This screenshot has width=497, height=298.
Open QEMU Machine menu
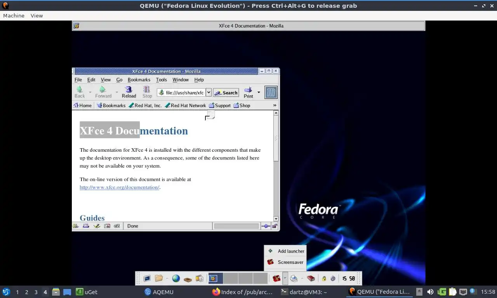pos(14,16)
